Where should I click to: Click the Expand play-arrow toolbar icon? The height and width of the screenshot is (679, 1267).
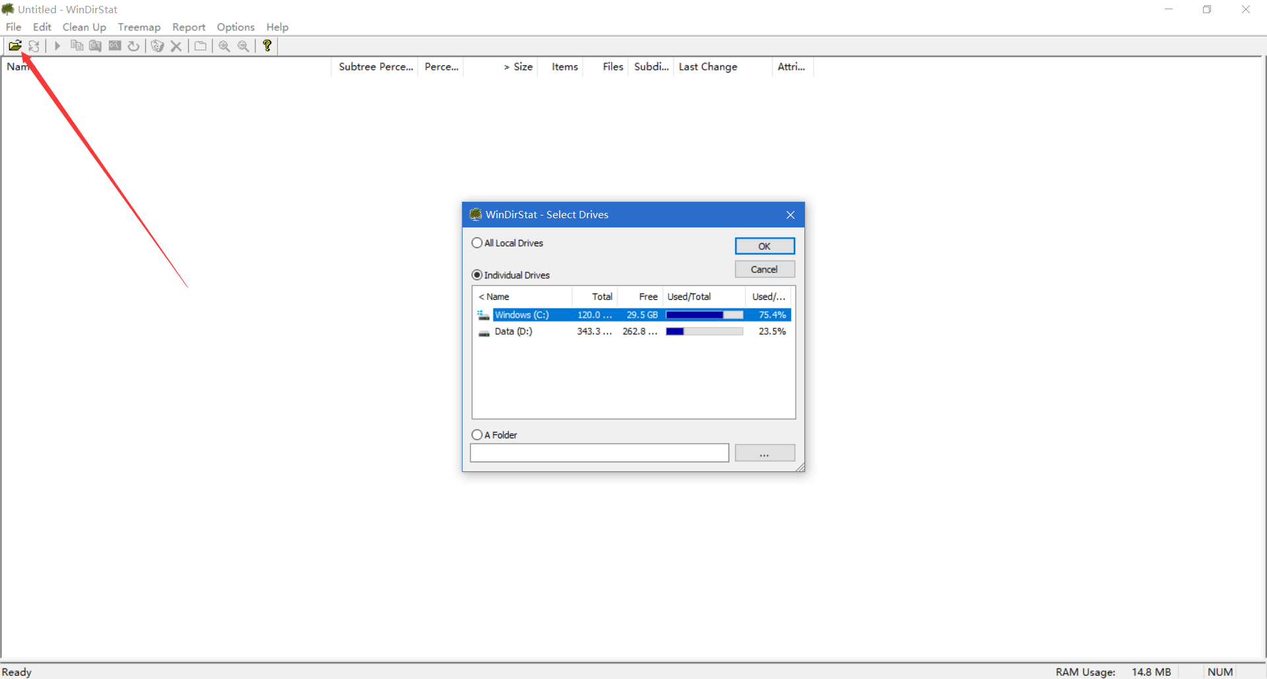(x=57, y=45)
